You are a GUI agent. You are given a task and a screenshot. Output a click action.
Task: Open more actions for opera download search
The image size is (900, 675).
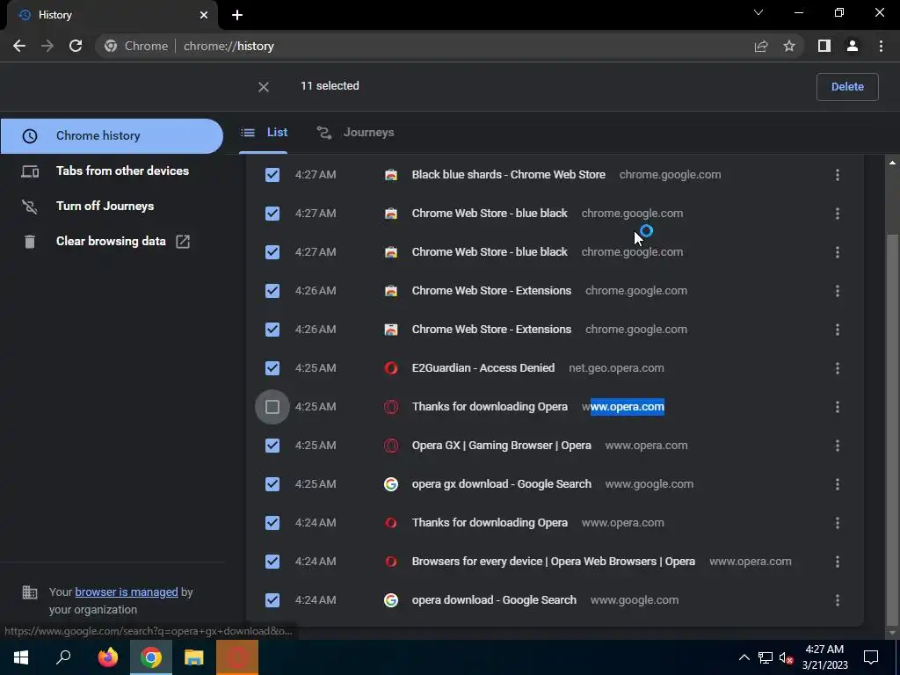click(x=838, y=599)
